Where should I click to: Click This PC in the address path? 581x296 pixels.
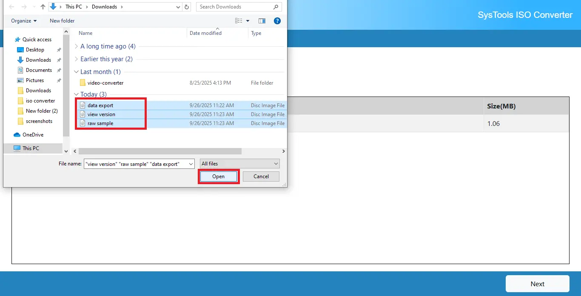(x=74, y=7)
